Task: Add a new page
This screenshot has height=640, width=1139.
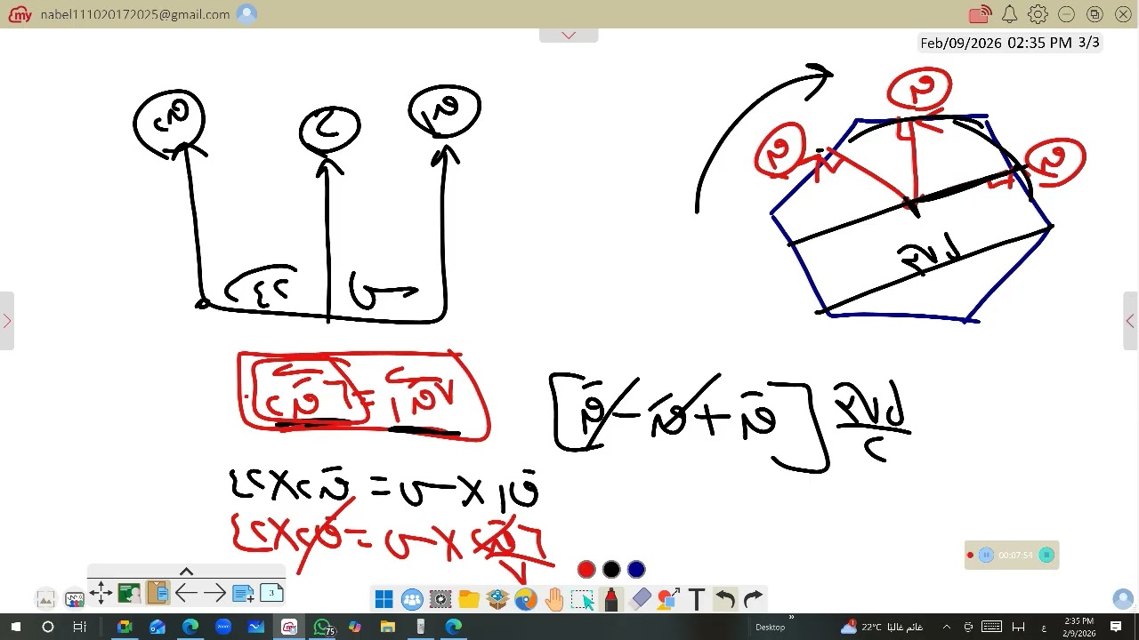Action: coord(243,593)
